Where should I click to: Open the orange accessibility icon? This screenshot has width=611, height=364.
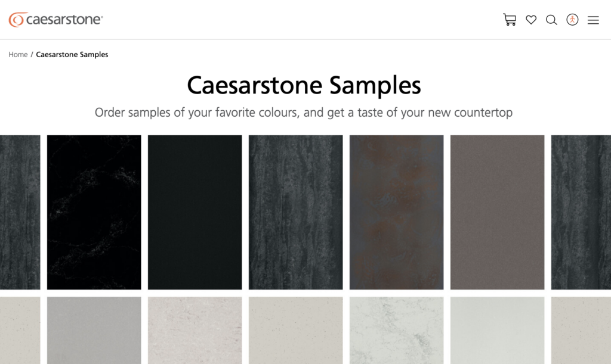[x=572, y=20]
